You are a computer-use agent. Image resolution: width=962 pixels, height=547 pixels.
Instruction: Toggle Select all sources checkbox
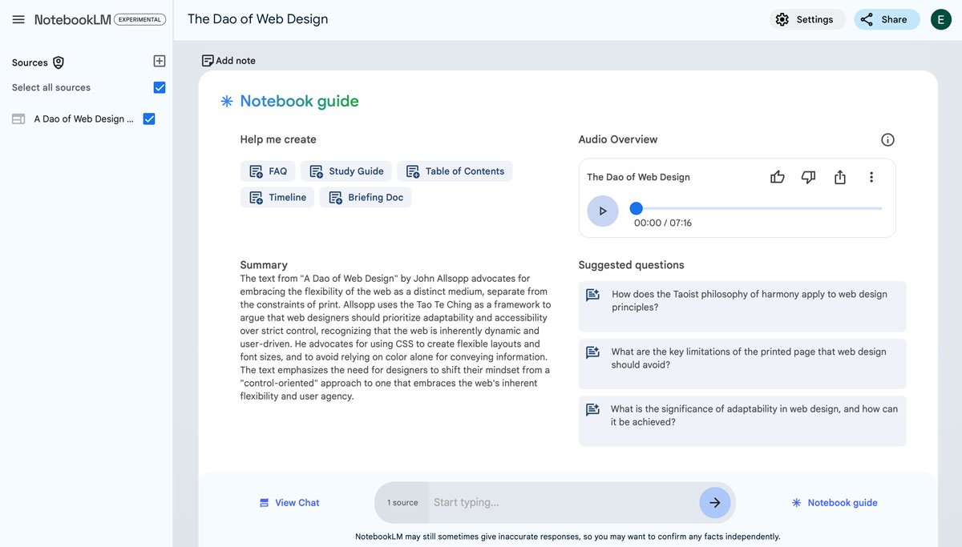tap(160, 87)
